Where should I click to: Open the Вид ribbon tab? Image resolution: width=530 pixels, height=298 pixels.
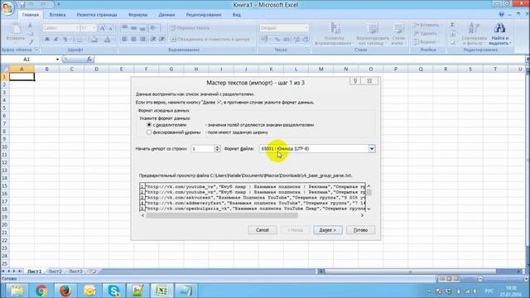237,15
